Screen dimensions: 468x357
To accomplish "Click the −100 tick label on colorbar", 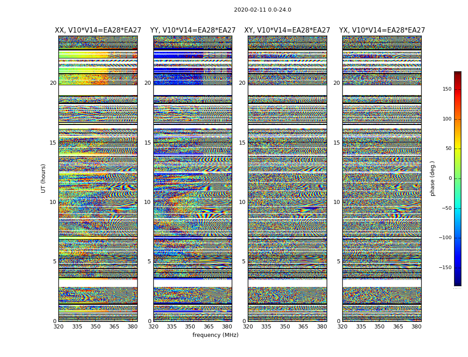I will [445, 237].
